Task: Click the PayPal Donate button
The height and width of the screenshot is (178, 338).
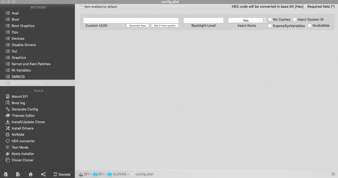Action: click(62, 174)
